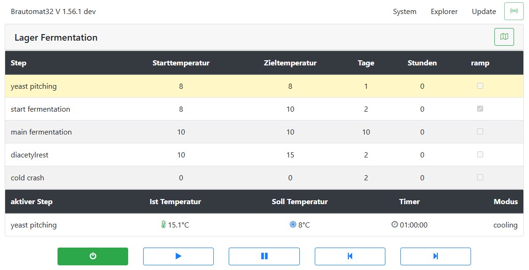Image resolution: width=529 pixels, height=270 pixels.
Task: Check the ramp box for cold crash
Action: click(480, 178)
